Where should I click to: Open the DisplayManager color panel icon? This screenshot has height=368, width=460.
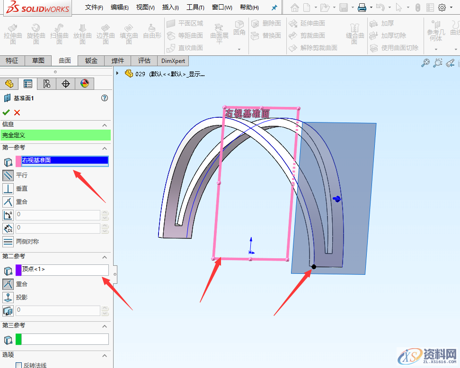click(x=85, y=84)
